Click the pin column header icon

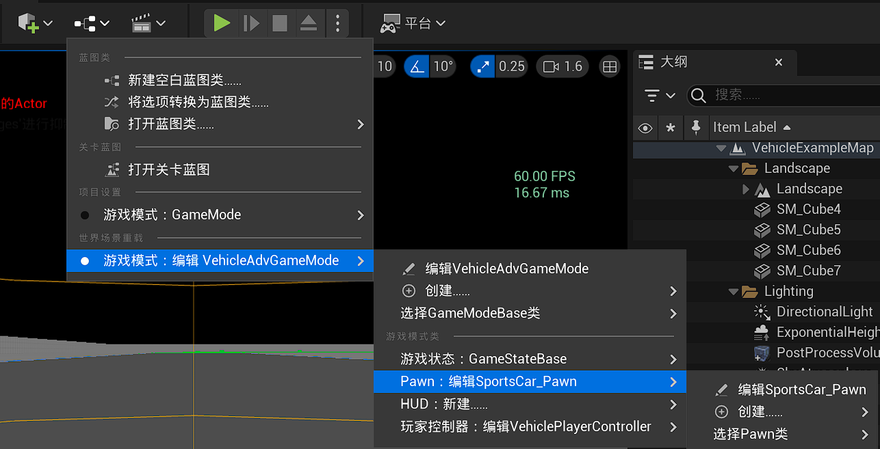696,128
